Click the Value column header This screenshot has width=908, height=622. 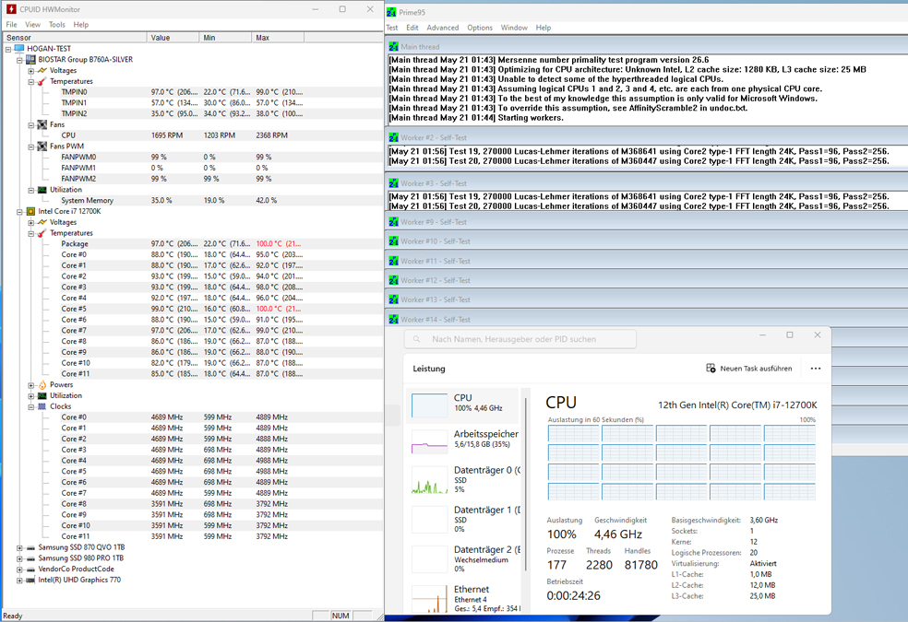pyautogui.click(x=173, y=38)
